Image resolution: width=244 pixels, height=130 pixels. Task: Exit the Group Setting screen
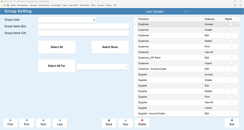[232, 123]
